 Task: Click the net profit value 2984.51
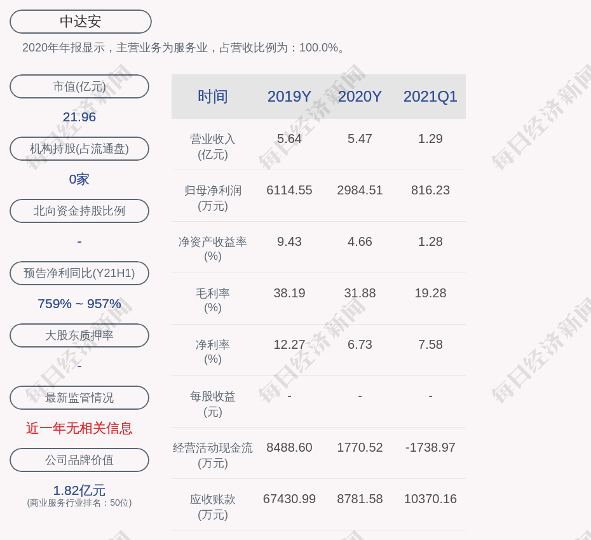360,191
